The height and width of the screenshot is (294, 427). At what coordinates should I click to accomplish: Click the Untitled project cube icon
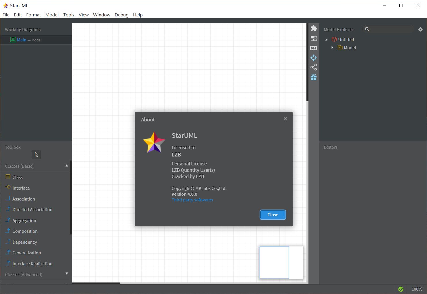click(x=334, y=39)
